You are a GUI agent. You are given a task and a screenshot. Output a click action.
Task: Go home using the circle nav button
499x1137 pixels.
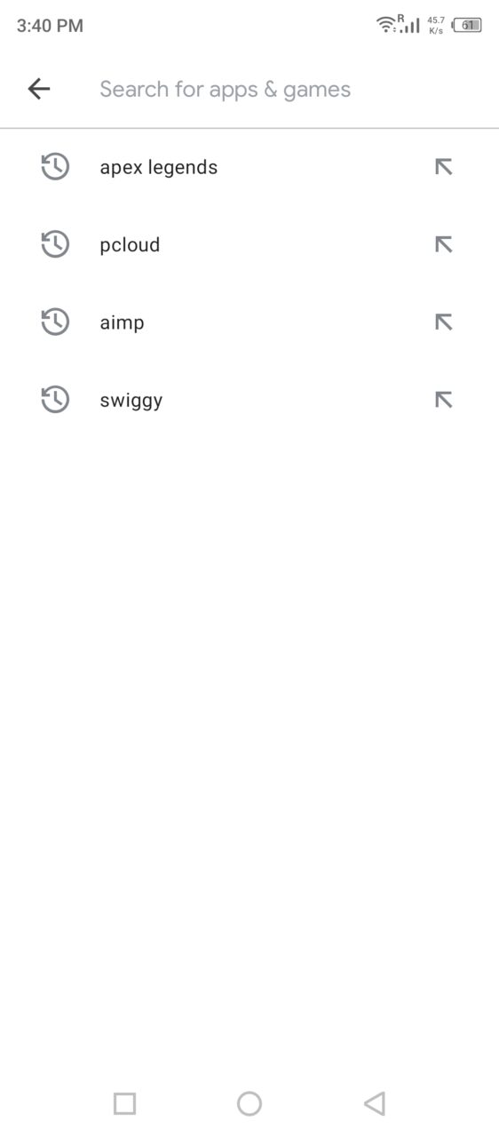point(249,1103)
